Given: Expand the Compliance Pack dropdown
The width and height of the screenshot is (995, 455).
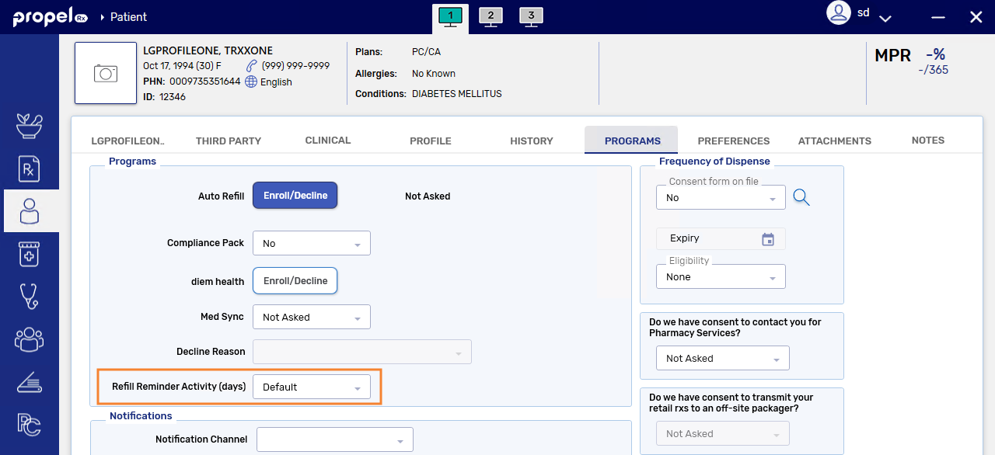Looking at the screenshot, I should [x=312, y=243].
